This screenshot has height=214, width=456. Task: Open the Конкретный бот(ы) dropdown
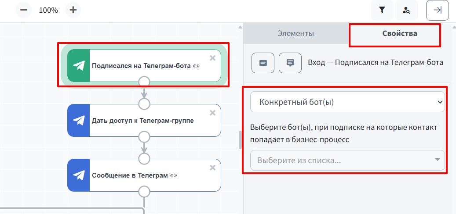click(x=347, y=102)
